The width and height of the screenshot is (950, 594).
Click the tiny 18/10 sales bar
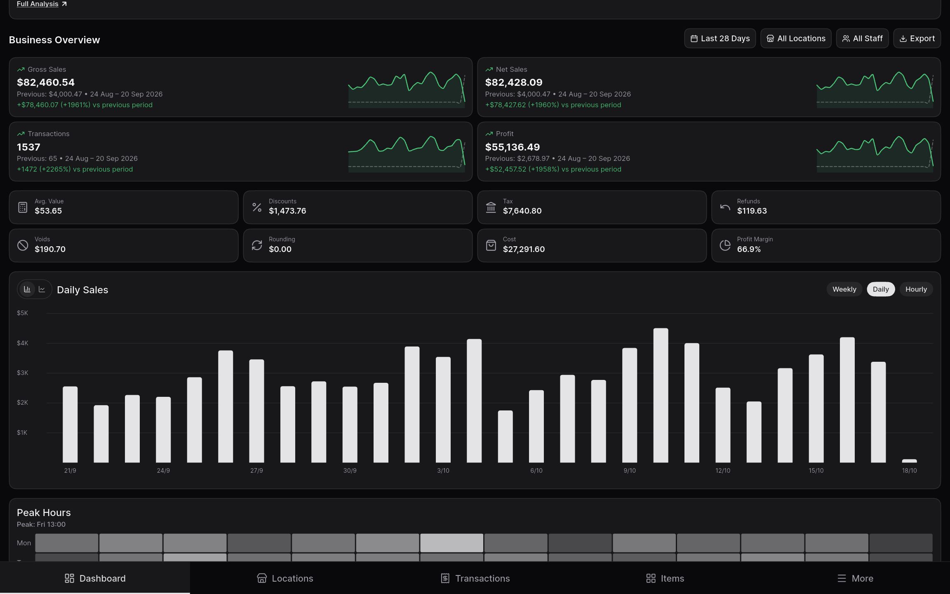(x=909, y=461)
